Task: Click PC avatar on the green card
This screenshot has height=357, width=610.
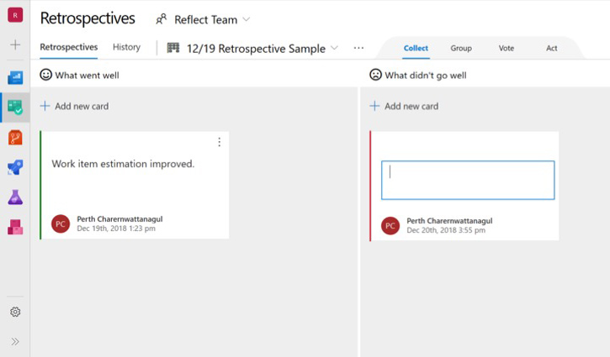Action: tap(61, 223)
